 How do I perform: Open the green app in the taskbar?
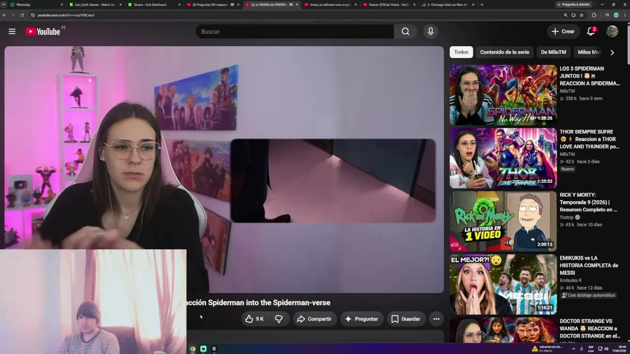(203, 349)
